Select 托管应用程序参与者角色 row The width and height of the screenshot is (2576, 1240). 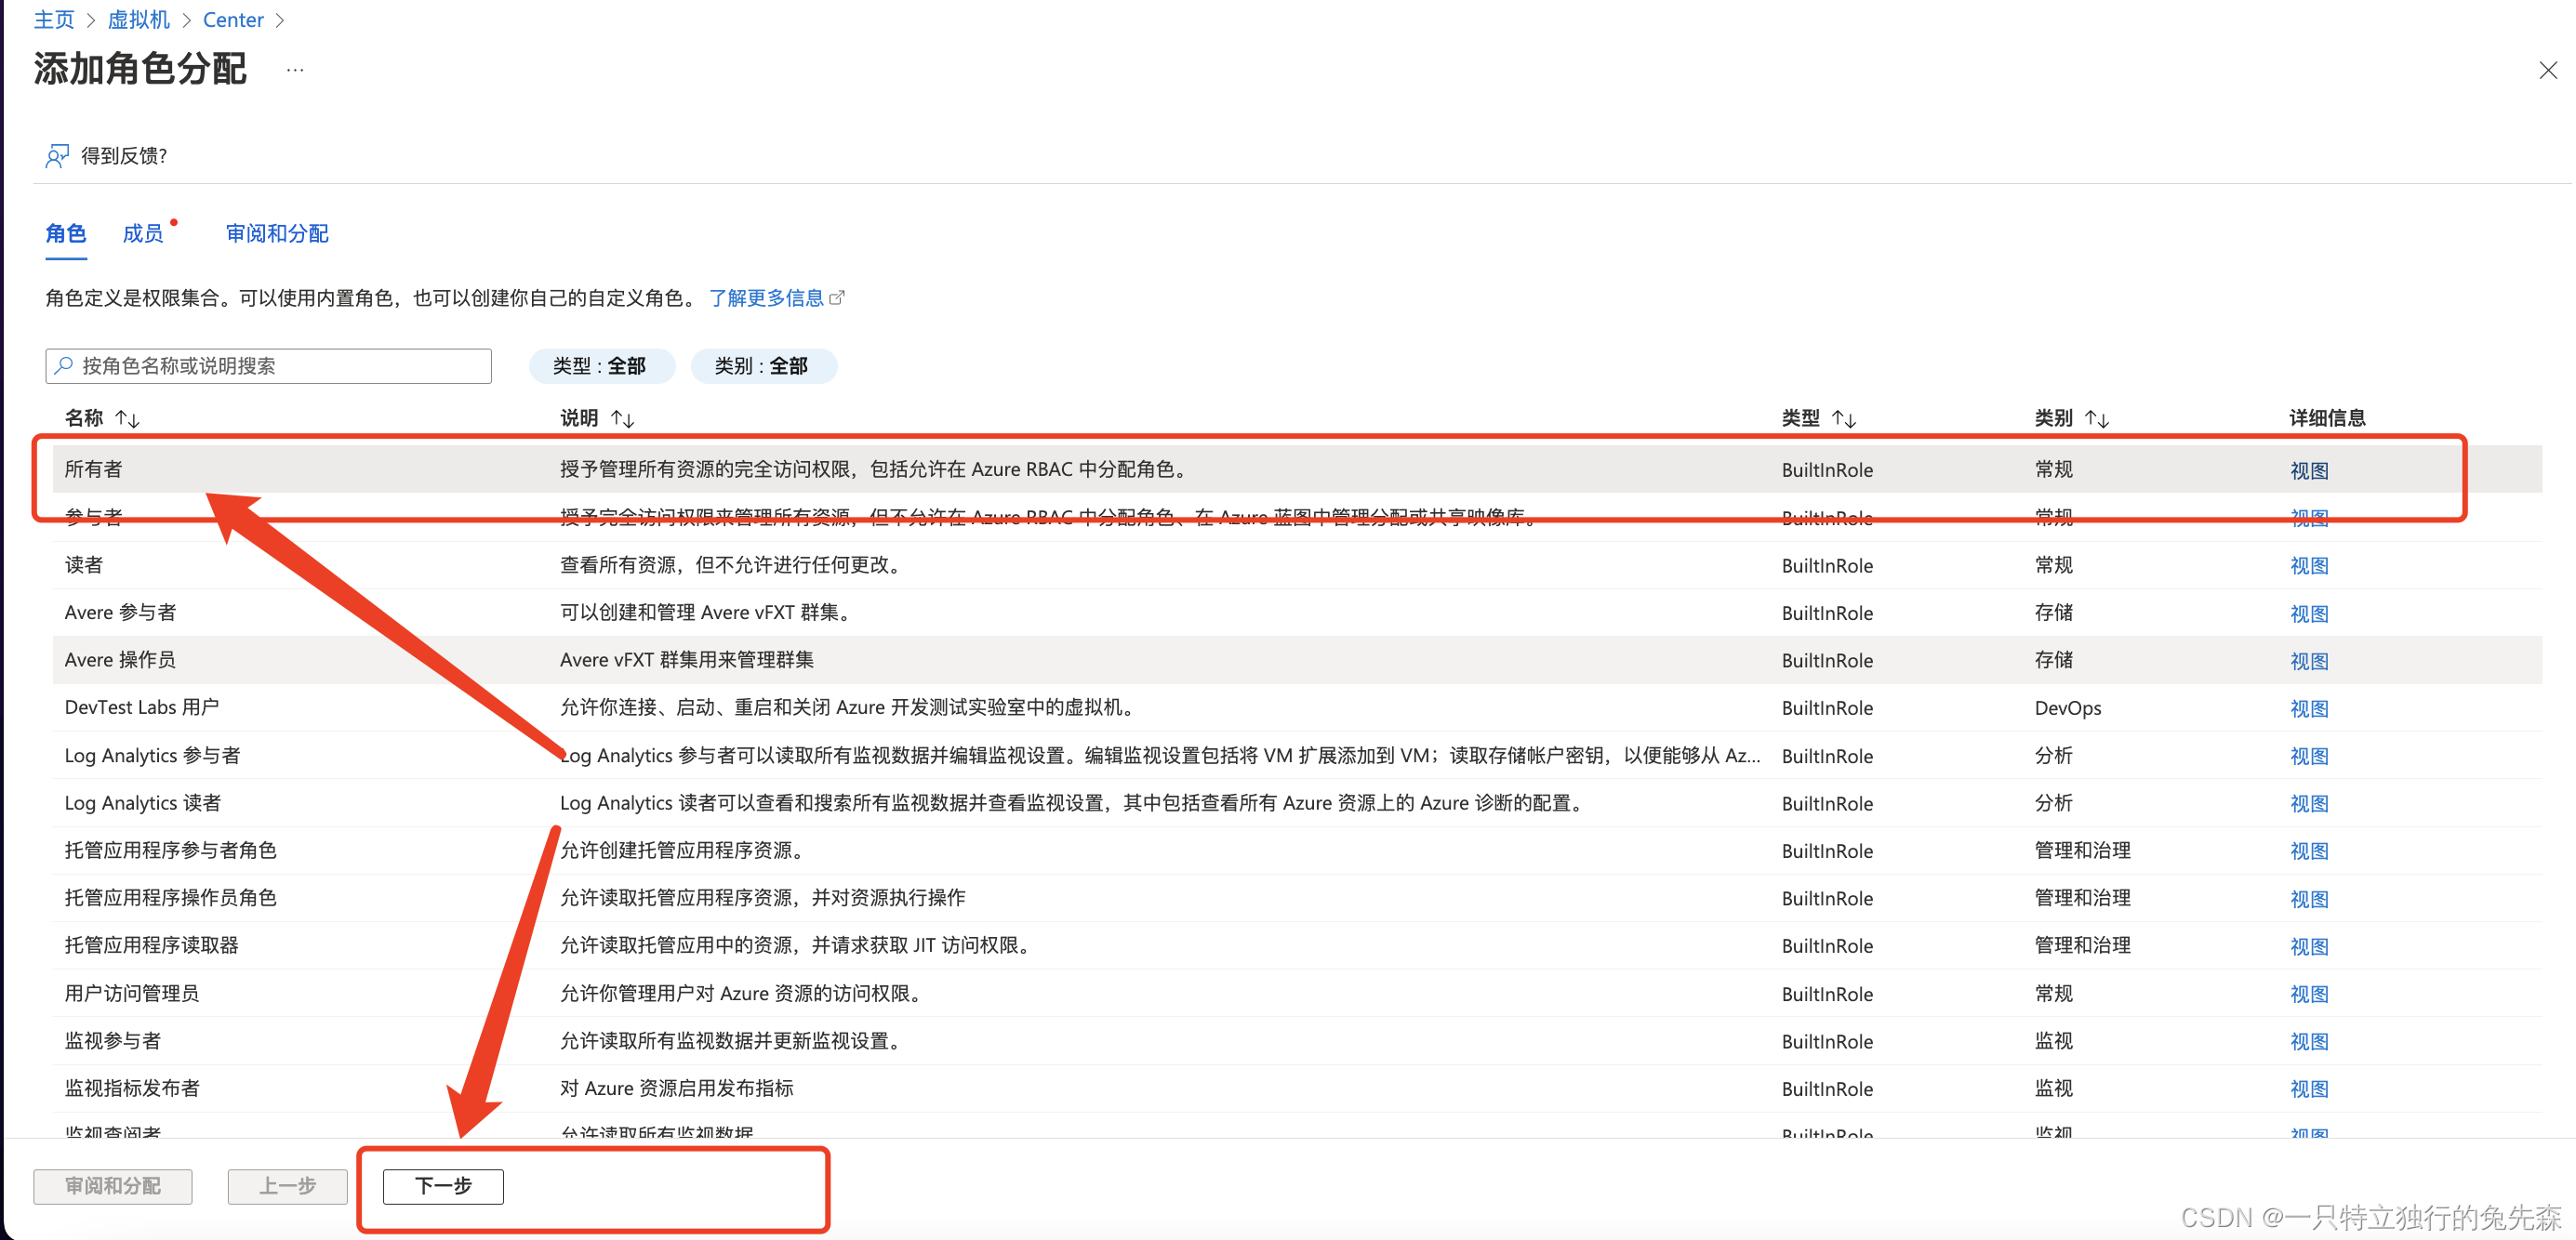pyautogui.click(x=1297, y=851)
